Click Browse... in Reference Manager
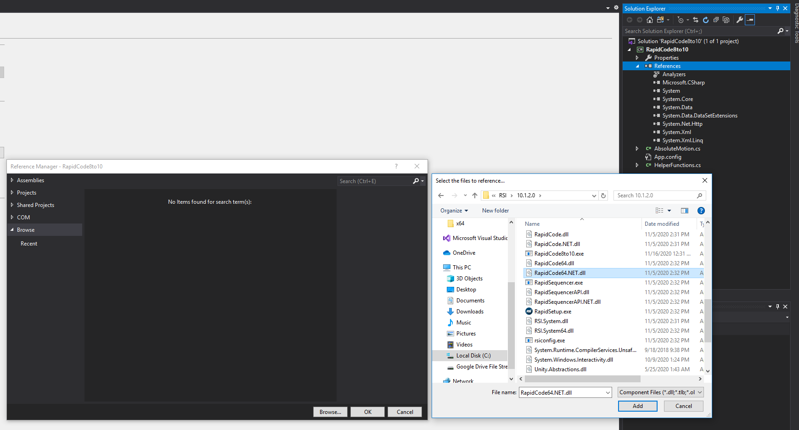Screen dimensions: 799x430 pyautogui.click(x=331, y=412)
